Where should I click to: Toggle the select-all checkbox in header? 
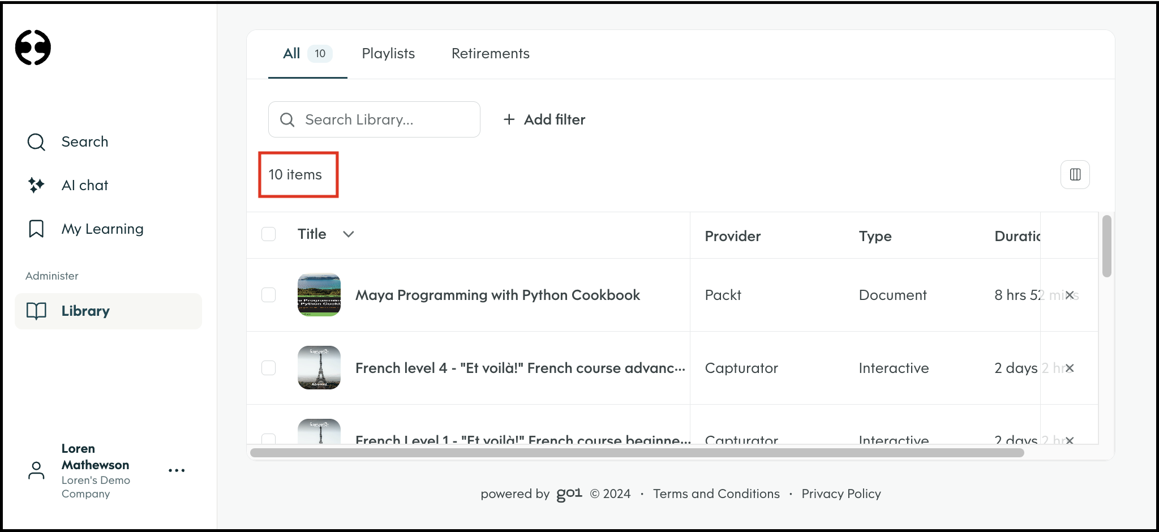(269, 234)
